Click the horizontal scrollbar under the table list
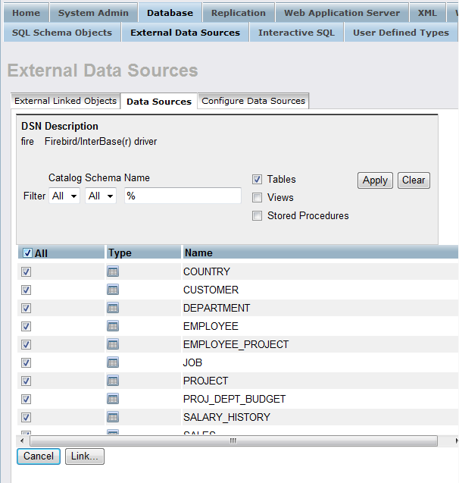This screenshot has height=483, width=459. pyautogui.click(x=233, y=441)
